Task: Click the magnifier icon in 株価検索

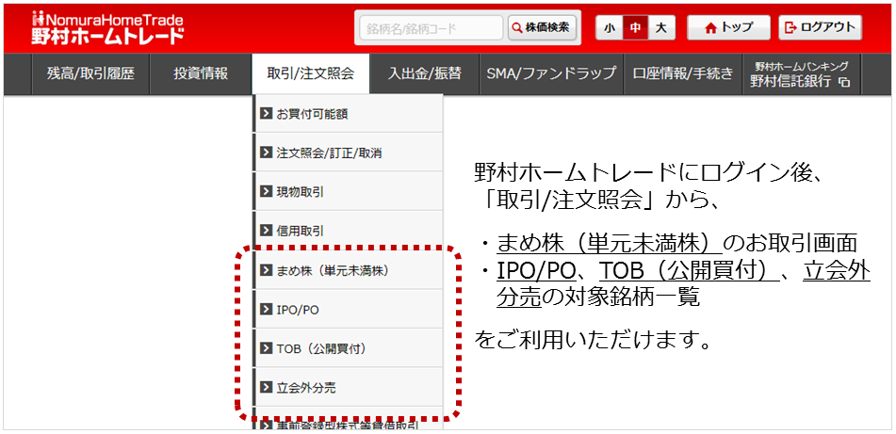Action: coord(517,27)
